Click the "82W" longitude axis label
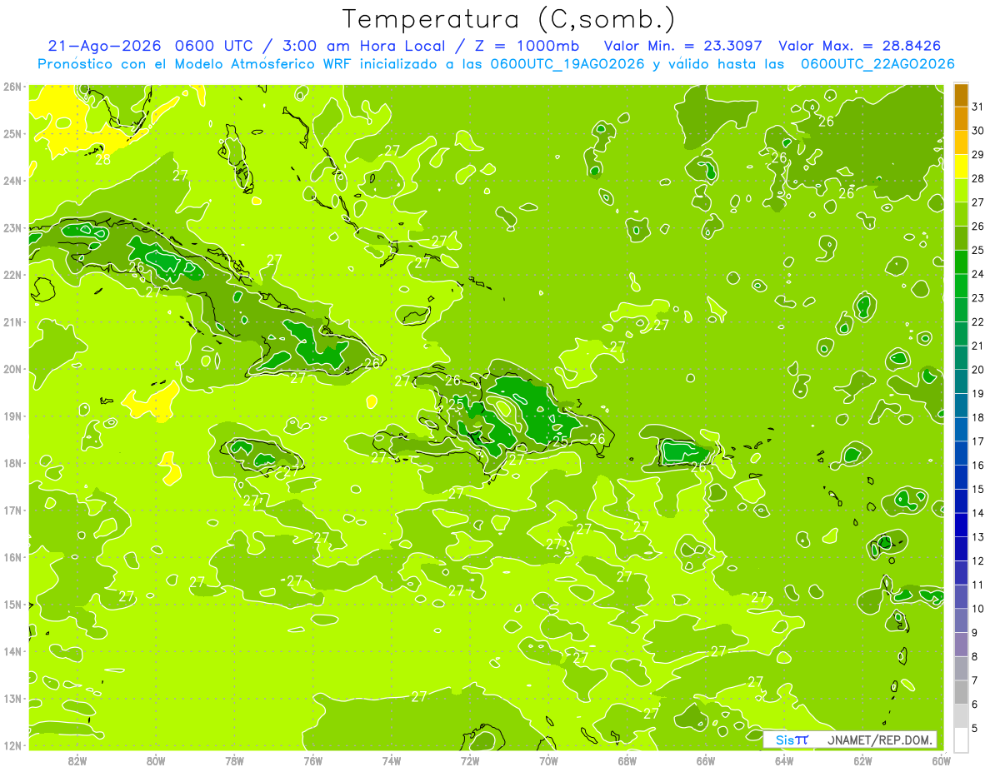The height and width of the screenshot is (772, 1000). (77, 760)
